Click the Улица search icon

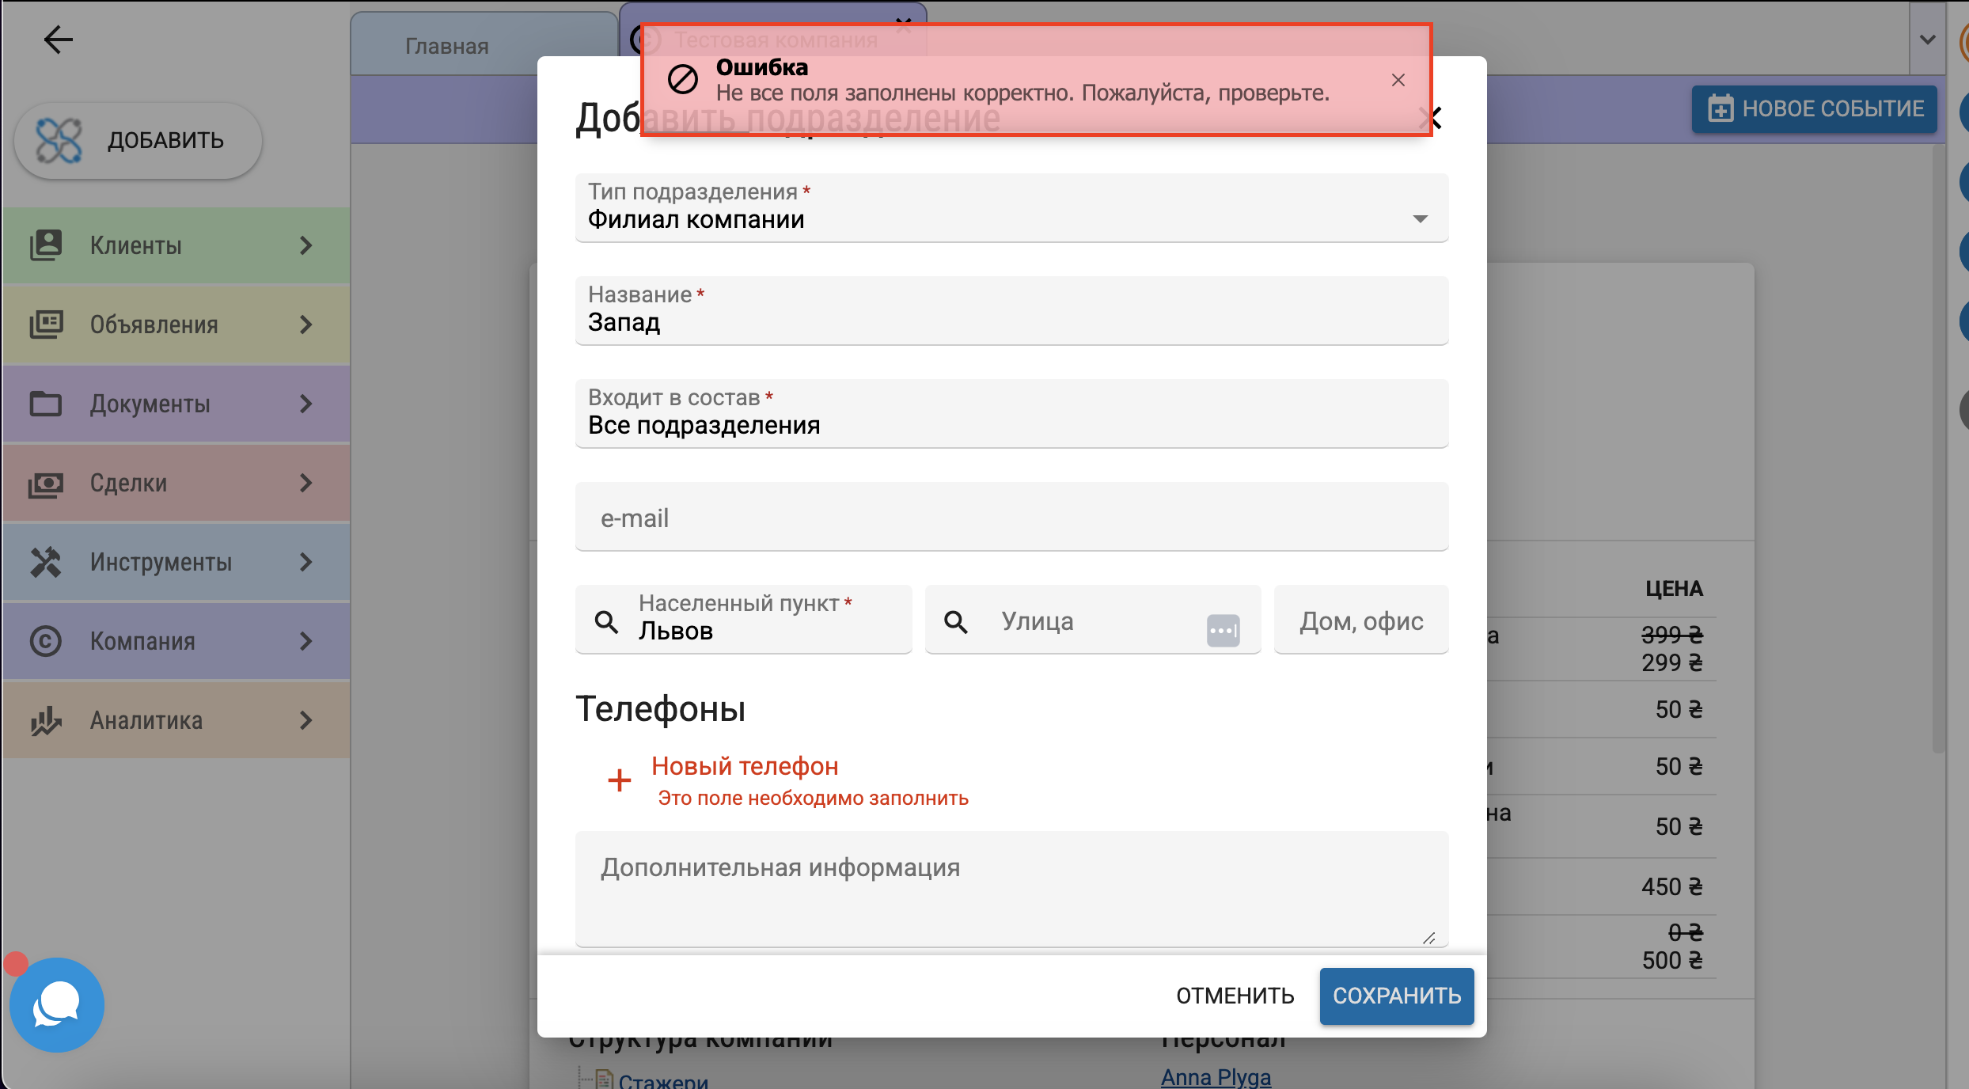[x=956, y=622]
